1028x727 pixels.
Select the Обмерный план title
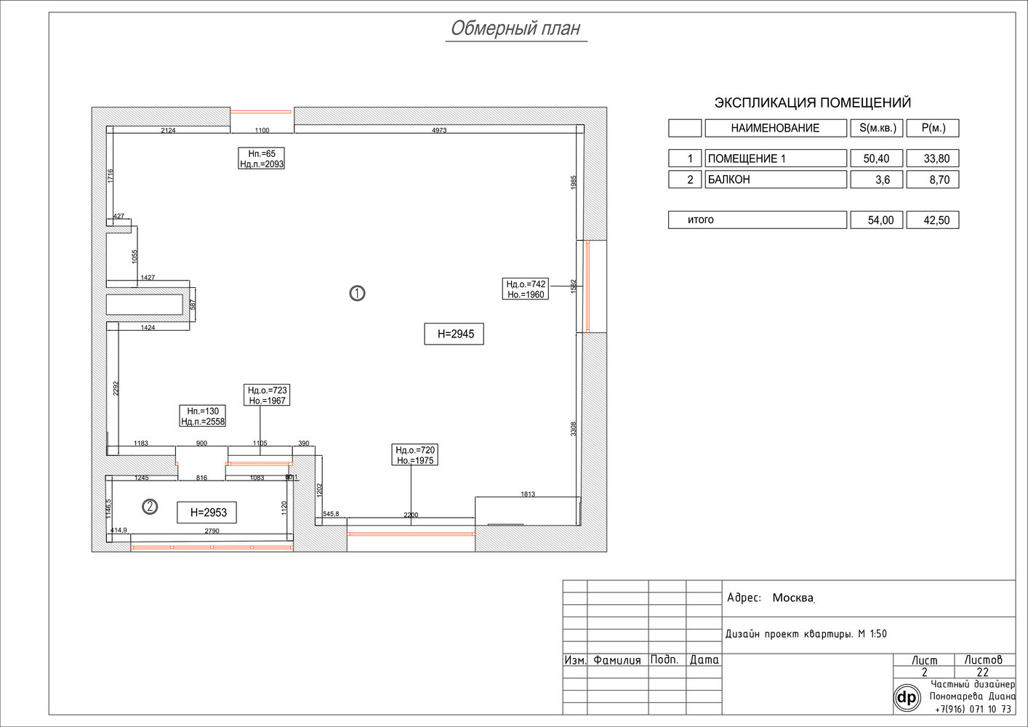coord(515,28)
